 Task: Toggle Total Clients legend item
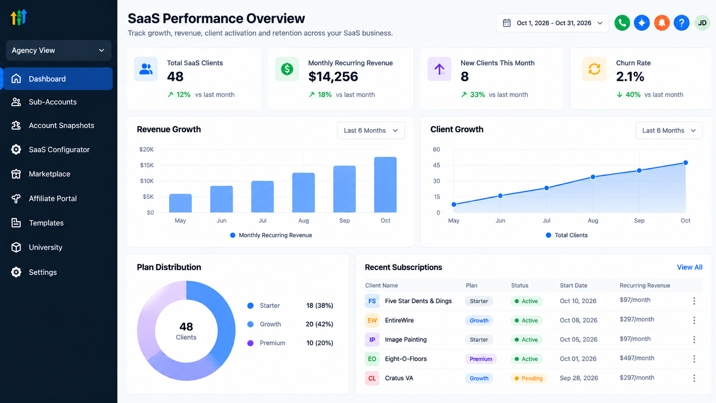(x=567, y=235)
